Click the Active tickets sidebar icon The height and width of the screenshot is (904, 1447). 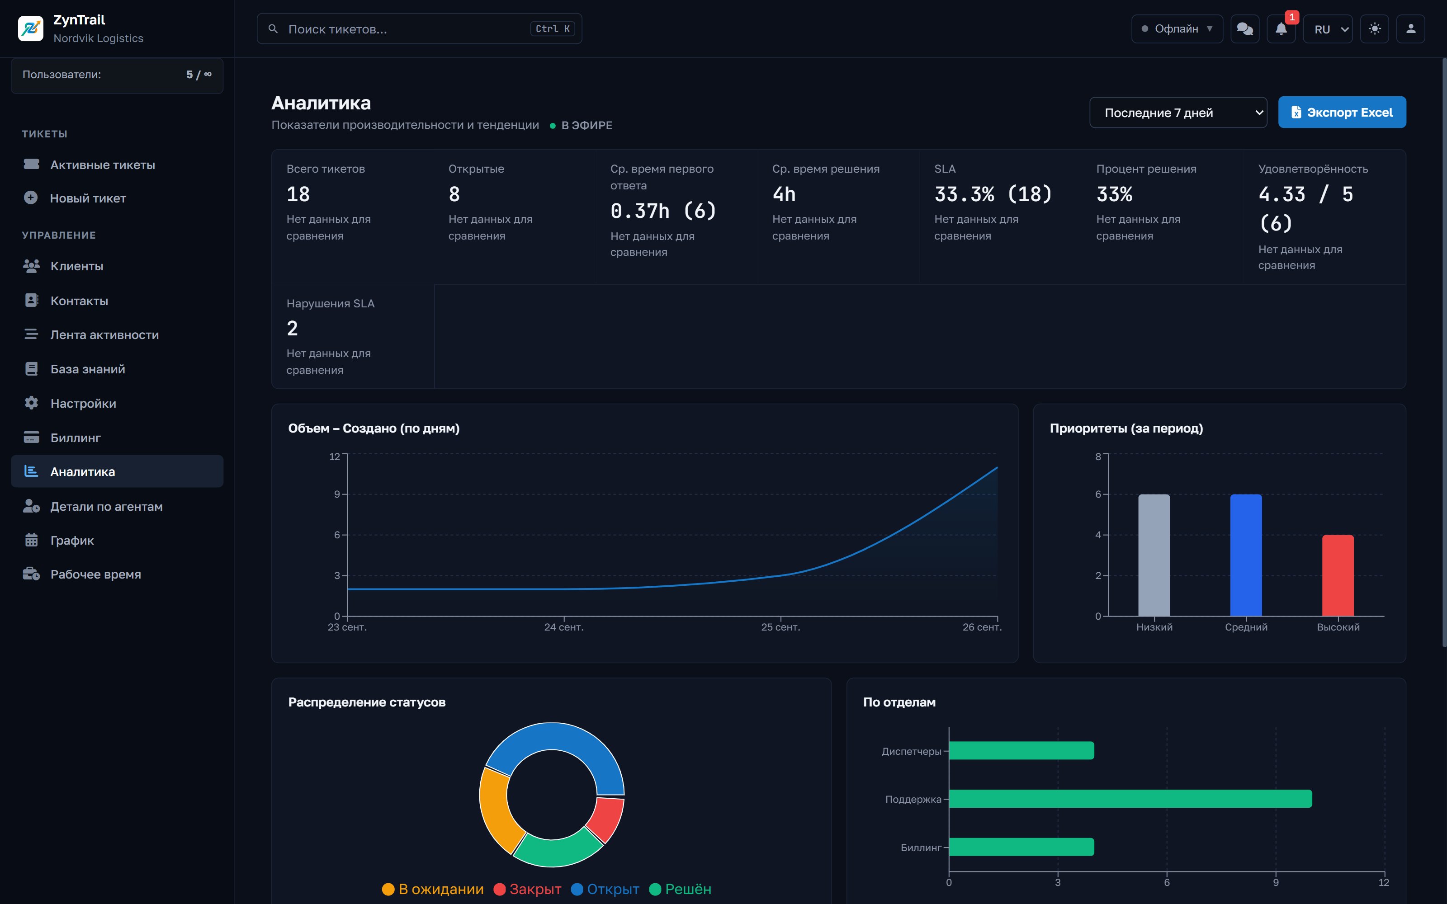(31, 165)
